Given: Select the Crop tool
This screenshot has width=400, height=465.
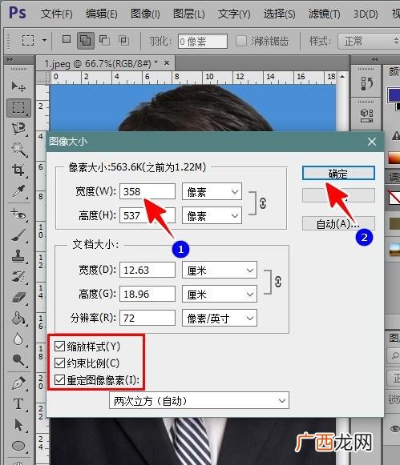Looking at the screenshot, I should coord(18,170).
